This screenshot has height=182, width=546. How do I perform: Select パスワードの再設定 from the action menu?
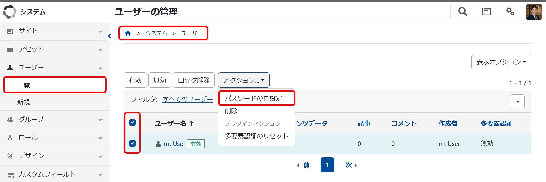click(253, 98)
